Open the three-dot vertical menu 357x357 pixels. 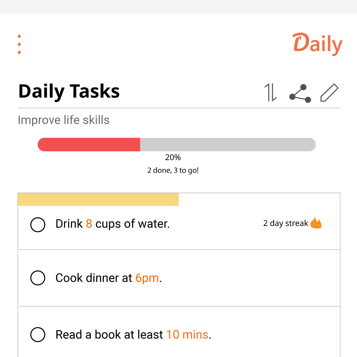click(19, 44)
